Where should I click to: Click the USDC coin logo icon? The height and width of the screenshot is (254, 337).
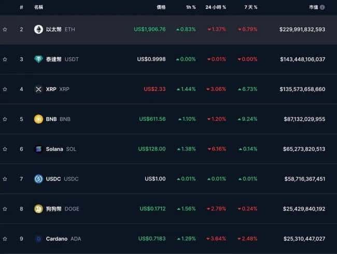tap(38, 179)
